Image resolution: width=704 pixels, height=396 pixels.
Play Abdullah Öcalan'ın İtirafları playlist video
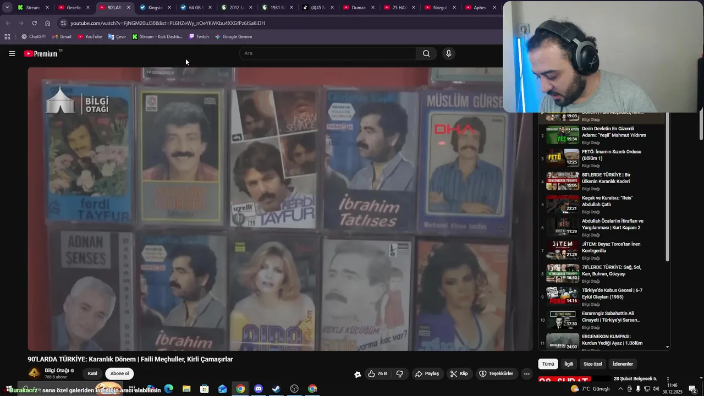point(603,227)
